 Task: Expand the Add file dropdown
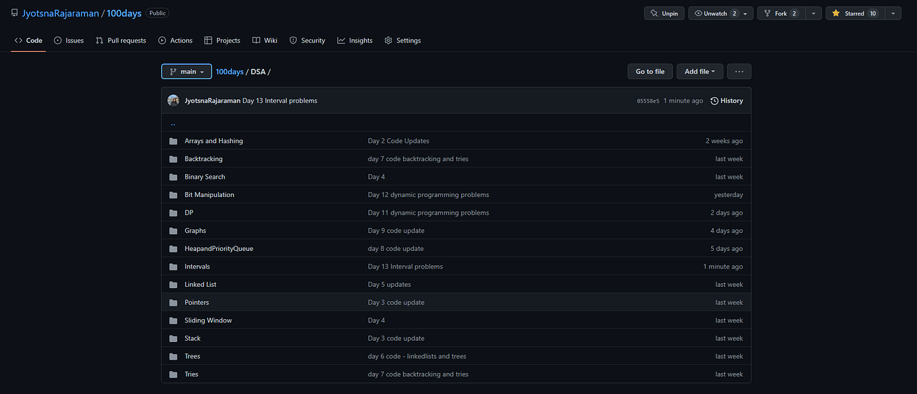tap(700, 71)
